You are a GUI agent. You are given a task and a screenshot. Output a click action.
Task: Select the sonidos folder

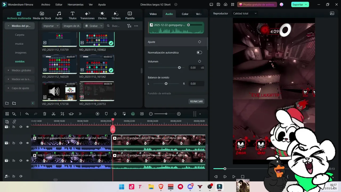[20, 61]
